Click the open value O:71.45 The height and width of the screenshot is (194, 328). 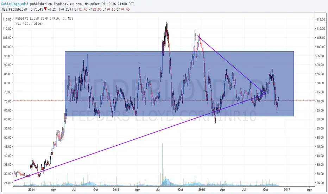point(81,9)
